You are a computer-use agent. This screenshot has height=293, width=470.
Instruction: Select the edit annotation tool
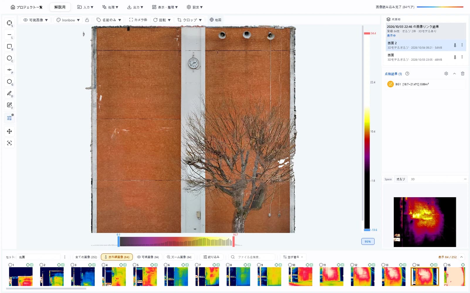pos(9,105)
